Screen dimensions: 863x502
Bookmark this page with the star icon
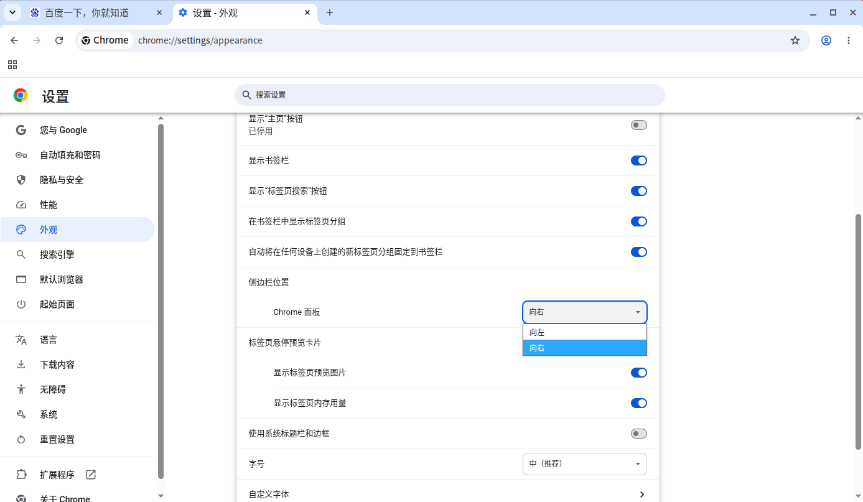(x=795, y=40)
